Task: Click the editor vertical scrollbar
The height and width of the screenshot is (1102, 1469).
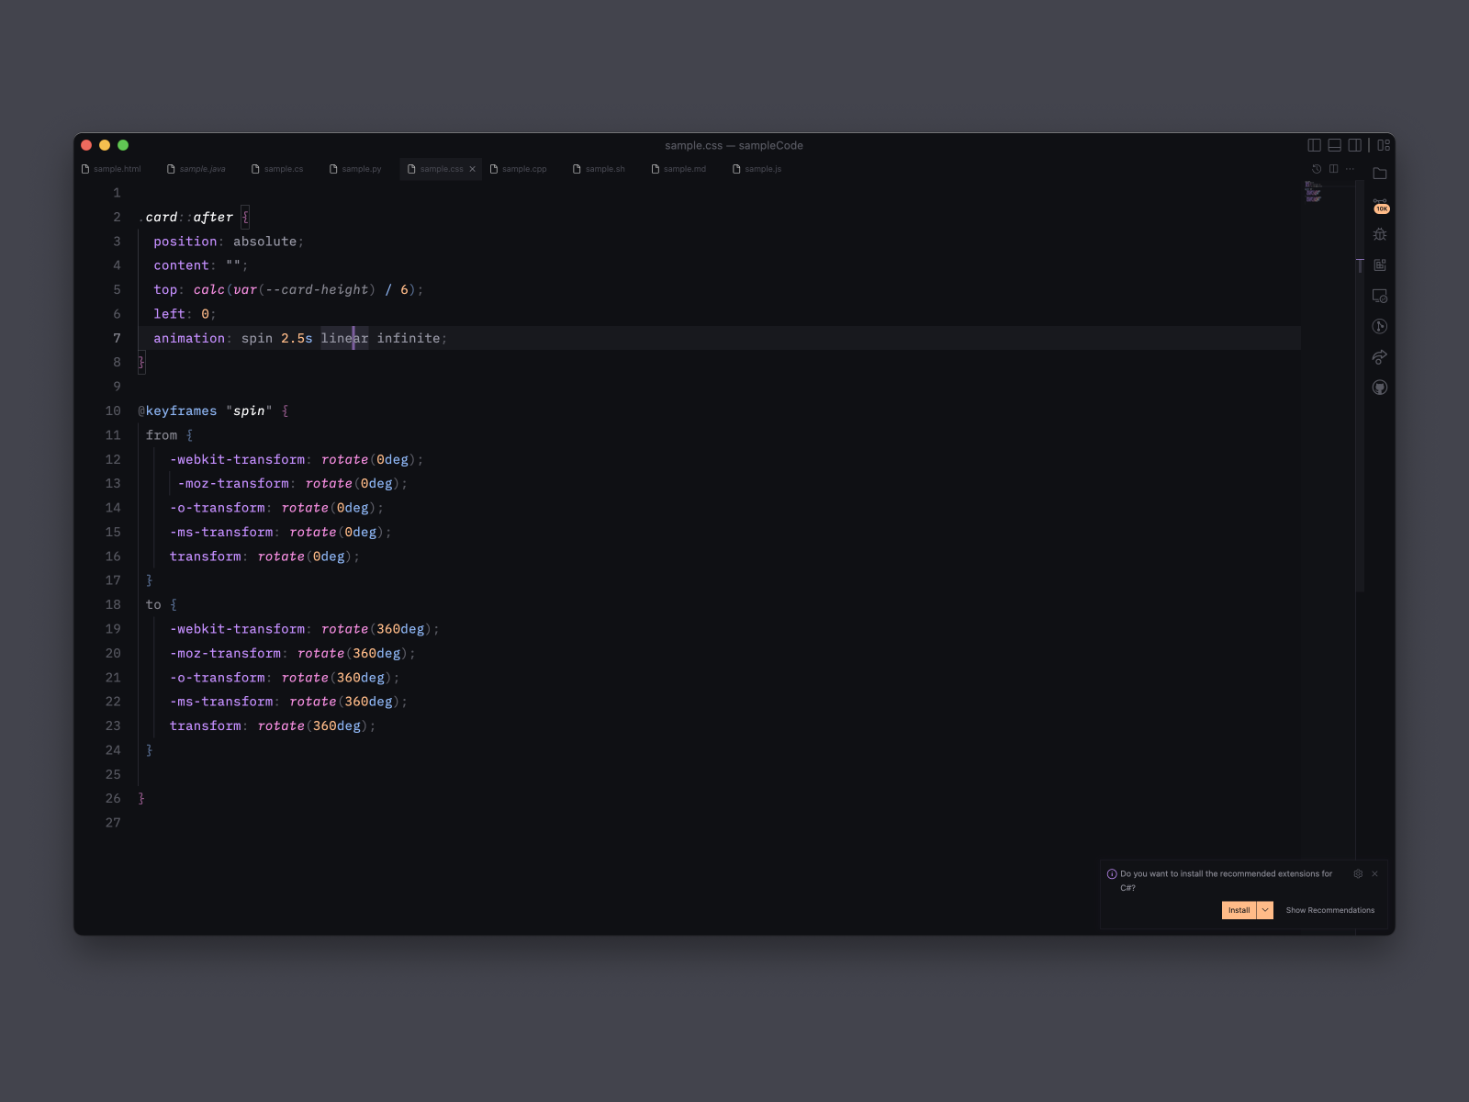Action: (x=1360, y=386)
